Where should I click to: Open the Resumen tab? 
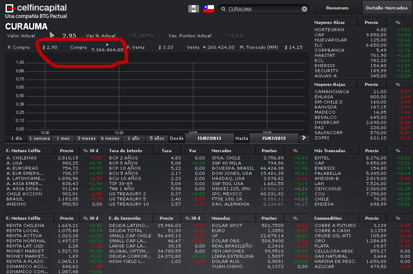337,8
